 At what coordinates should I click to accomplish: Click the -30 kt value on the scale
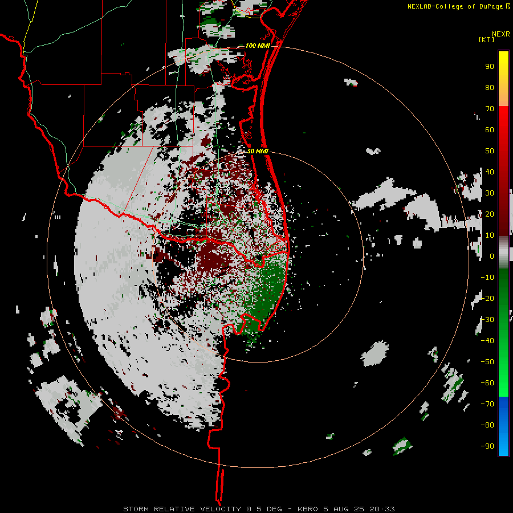pyautogui.click(x=487, y=320)
